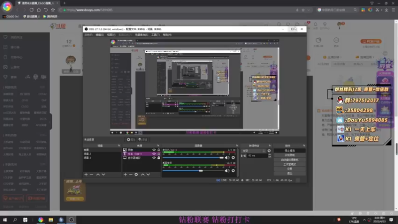Open the Edit(E) menu in OBS

(x=99, y=35)
